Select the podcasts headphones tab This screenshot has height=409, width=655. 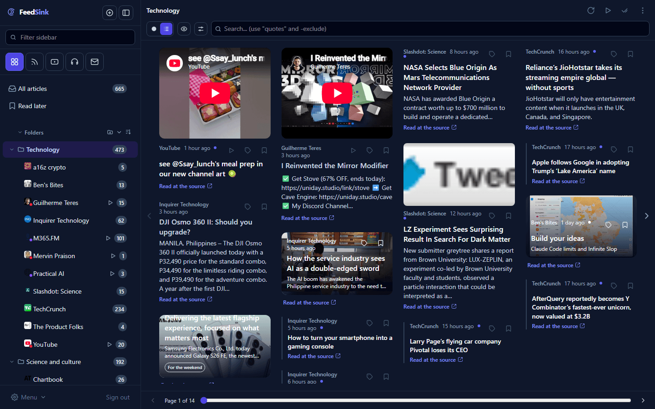tap(75, 62)
